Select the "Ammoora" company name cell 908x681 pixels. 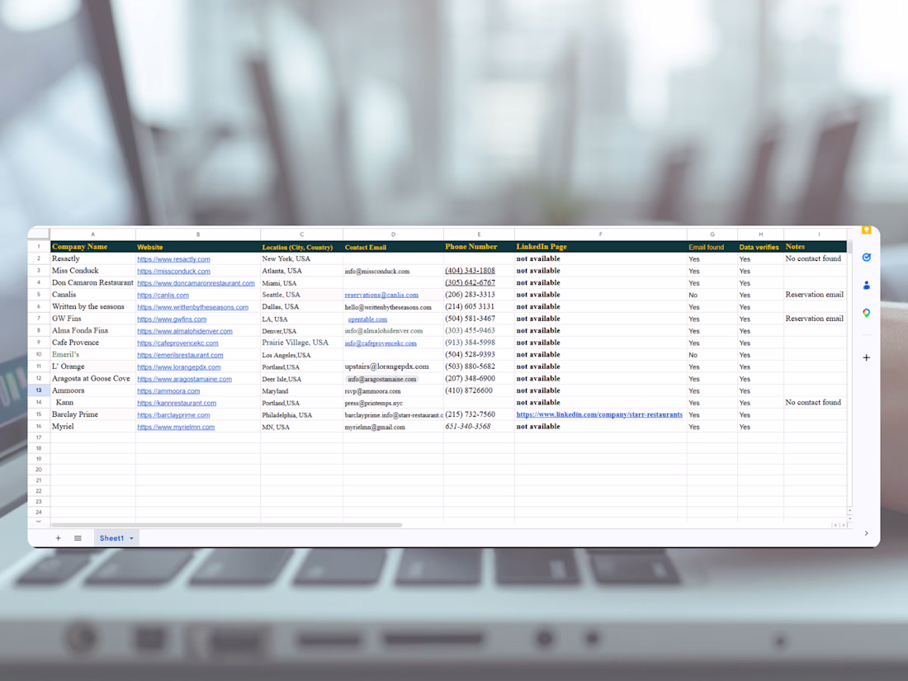[92, 391]
